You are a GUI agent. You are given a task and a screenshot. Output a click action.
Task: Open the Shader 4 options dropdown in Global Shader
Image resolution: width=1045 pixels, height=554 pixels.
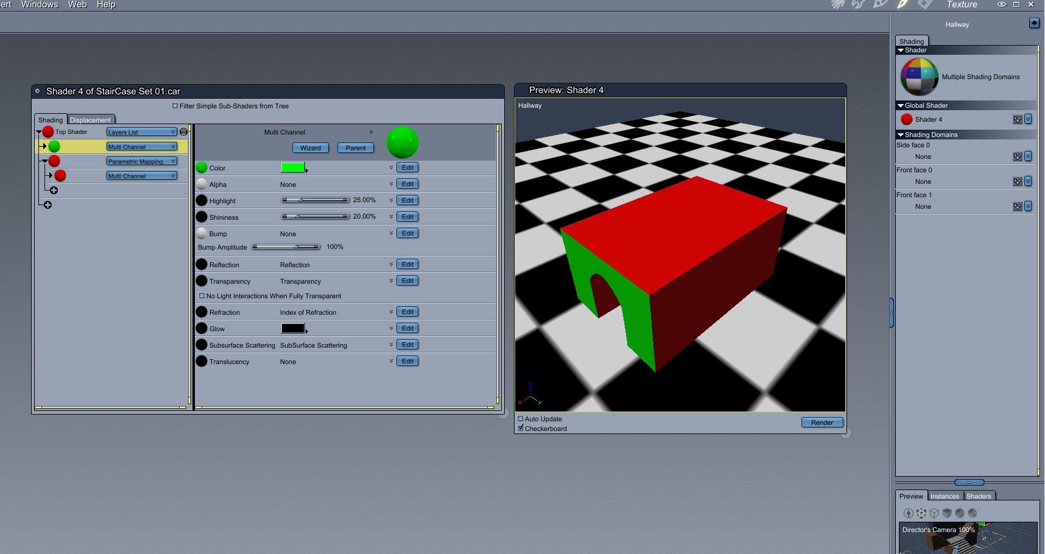click(x=1028, y=119)
